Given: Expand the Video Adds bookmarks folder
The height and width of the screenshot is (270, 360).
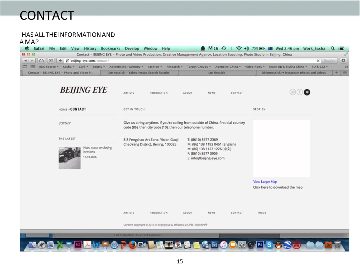Looking at the screenshot, I should [x=255, y=67].
